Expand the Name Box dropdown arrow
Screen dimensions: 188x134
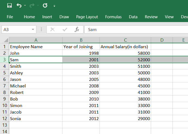(33, 29)
